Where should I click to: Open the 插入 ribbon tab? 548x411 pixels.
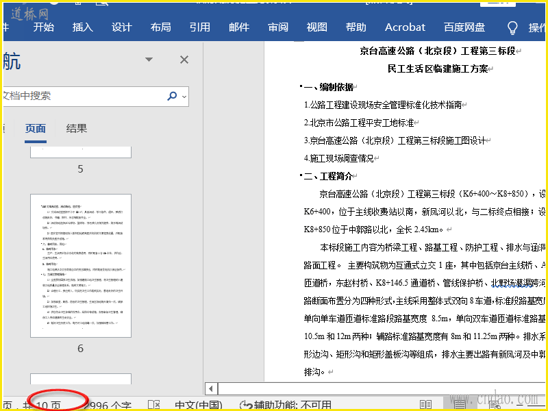click(x=82, y=27)
